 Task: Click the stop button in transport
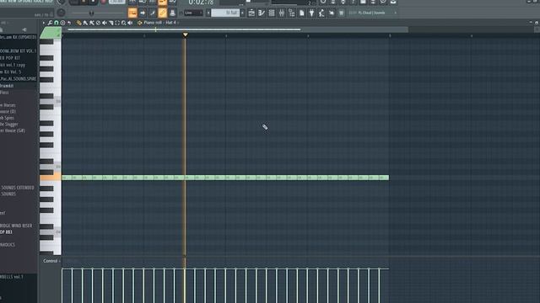93,2
